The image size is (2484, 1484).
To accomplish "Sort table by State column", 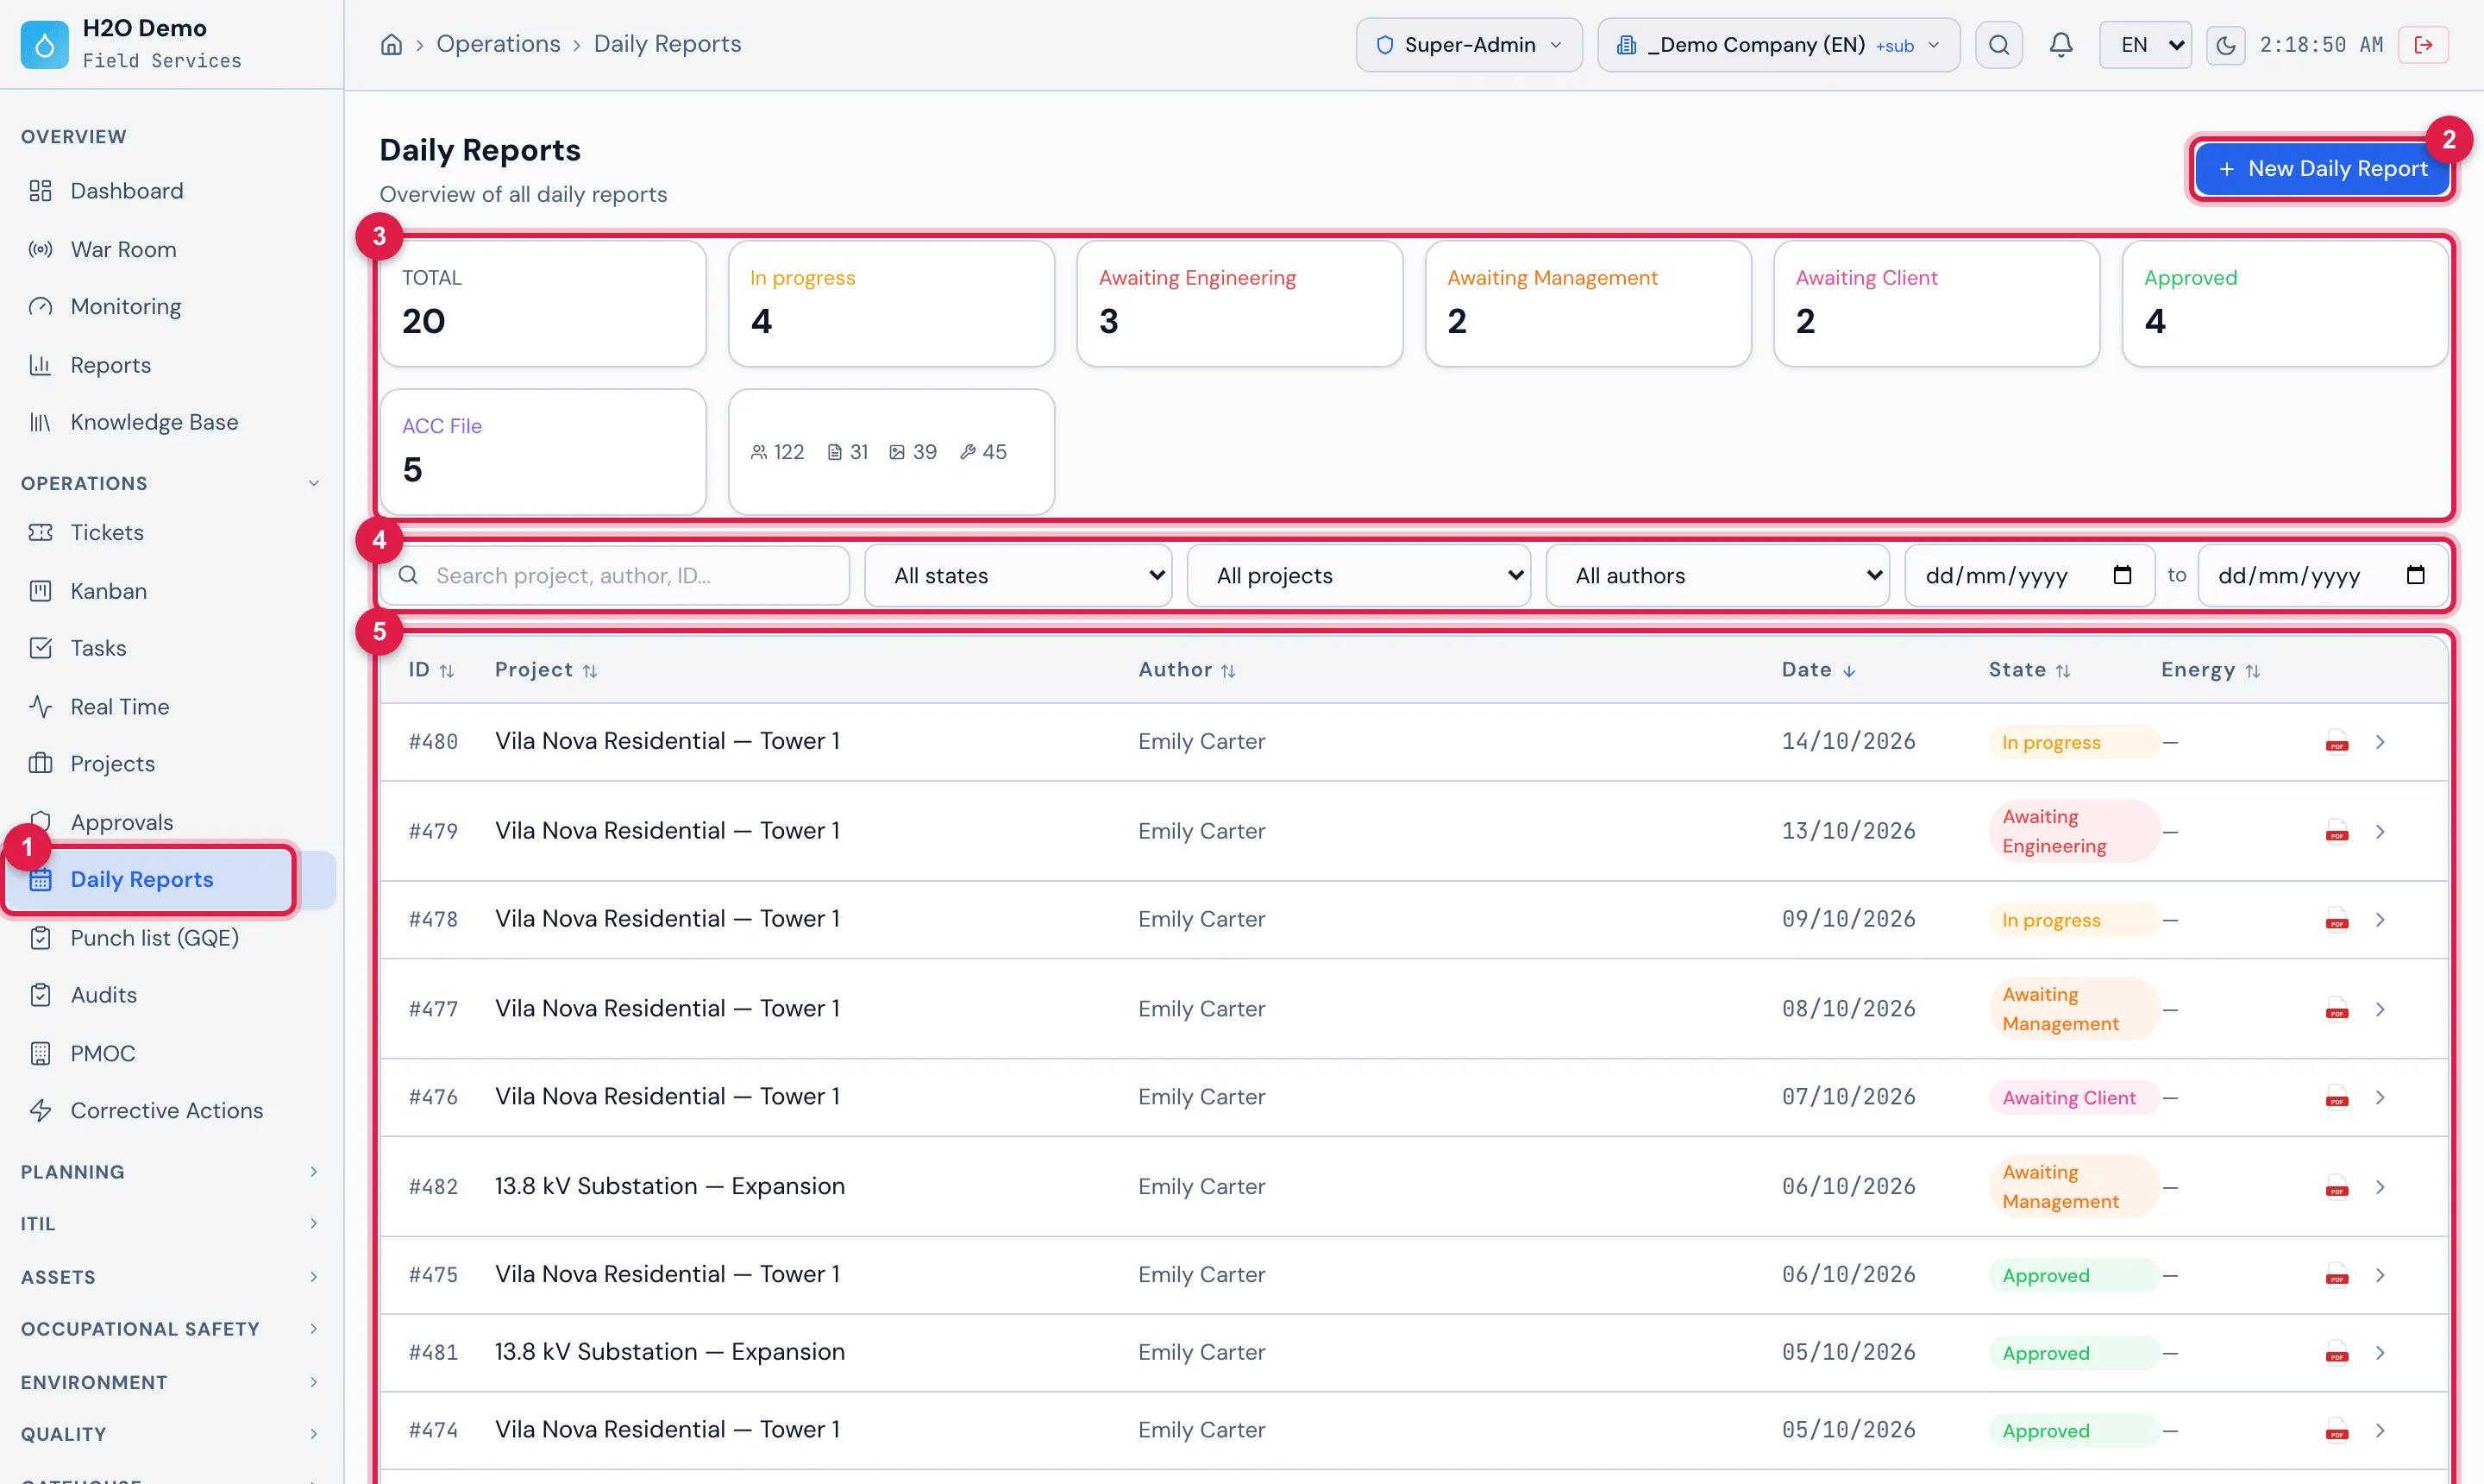I will click(x=2029, y=670).
